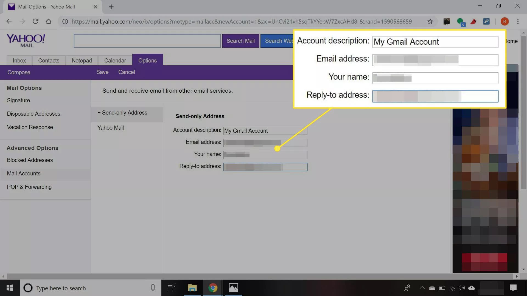The width and height of the screenshot is (527, 296).
Task: Open Vacation Response settings
Action: point(30,127)
